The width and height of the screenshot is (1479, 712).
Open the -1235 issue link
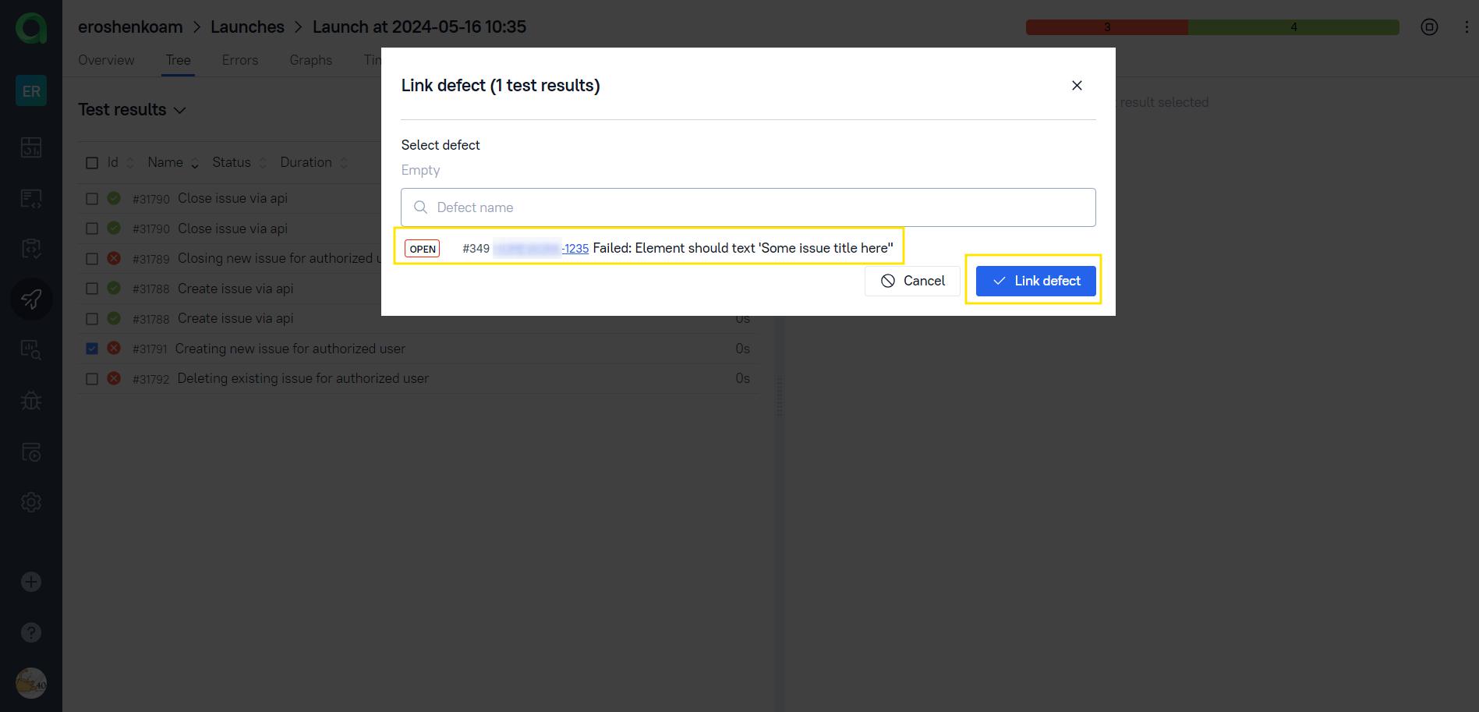click(x=575, y=249)
